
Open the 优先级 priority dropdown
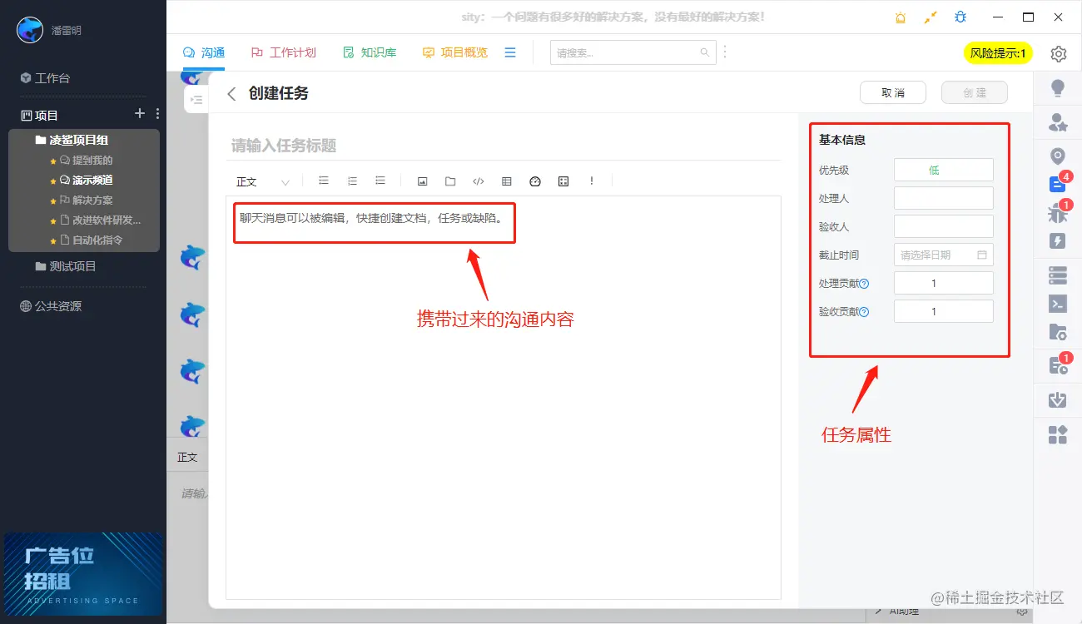(x=943, y=170)
